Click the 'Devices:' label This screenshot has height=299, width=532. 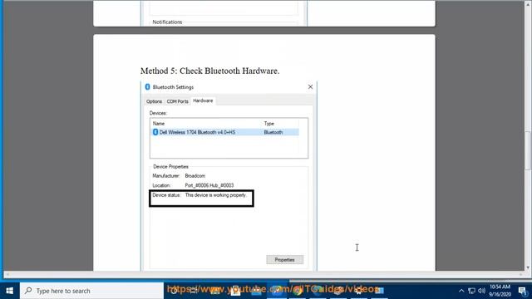coord(158,113)
